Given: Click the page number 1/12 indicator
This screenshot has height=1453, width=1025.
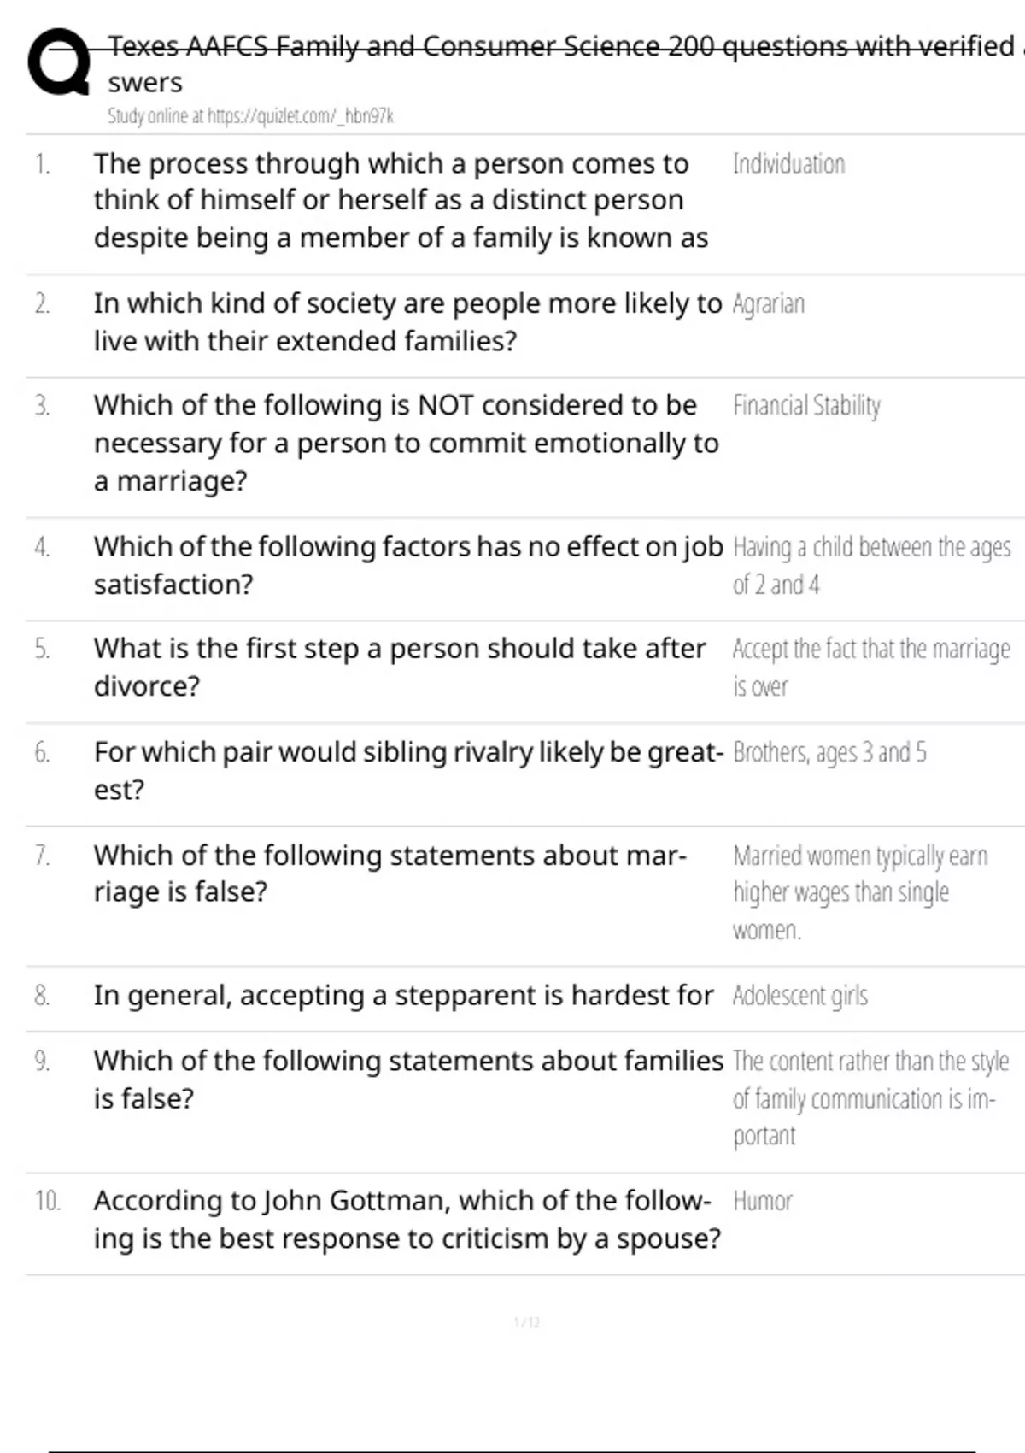Looking at the screenshot, I should [x=526, y=1323].
